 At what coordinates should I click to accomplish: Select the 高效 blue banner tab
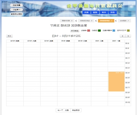86,12
